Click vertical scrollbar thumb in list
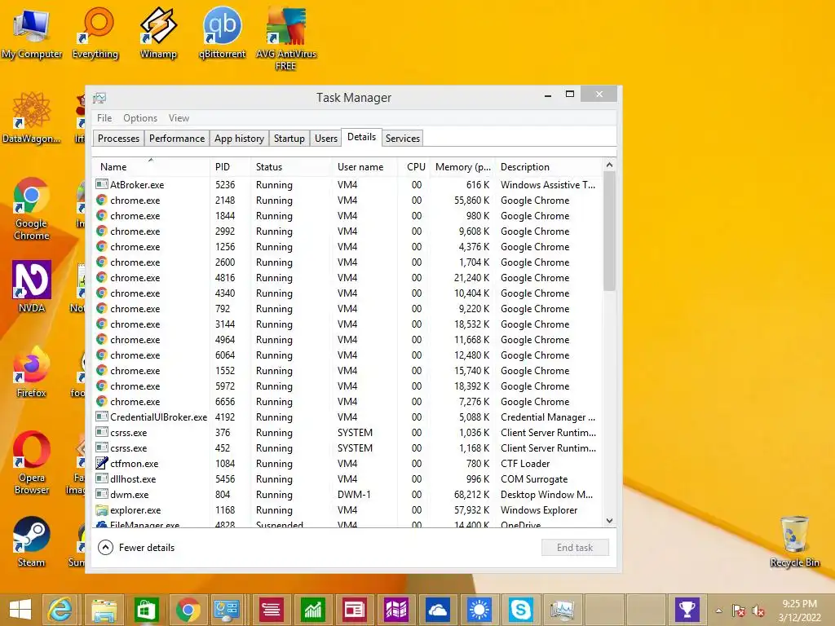 (609, 231)
